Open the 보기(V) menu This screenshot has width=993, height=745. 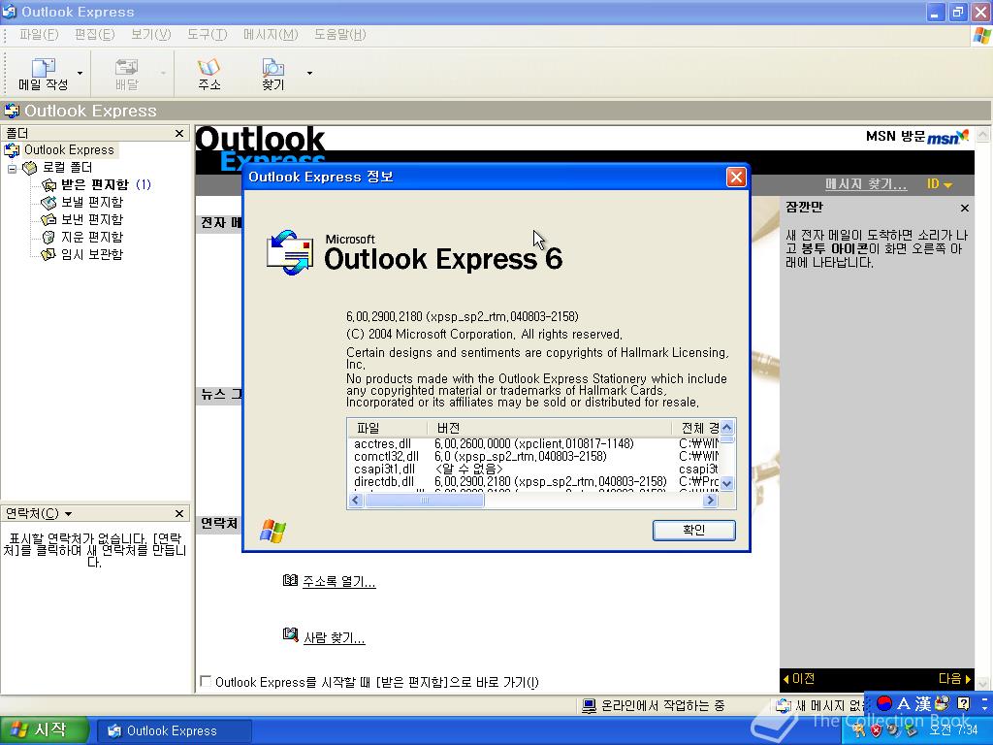(150, 34)
